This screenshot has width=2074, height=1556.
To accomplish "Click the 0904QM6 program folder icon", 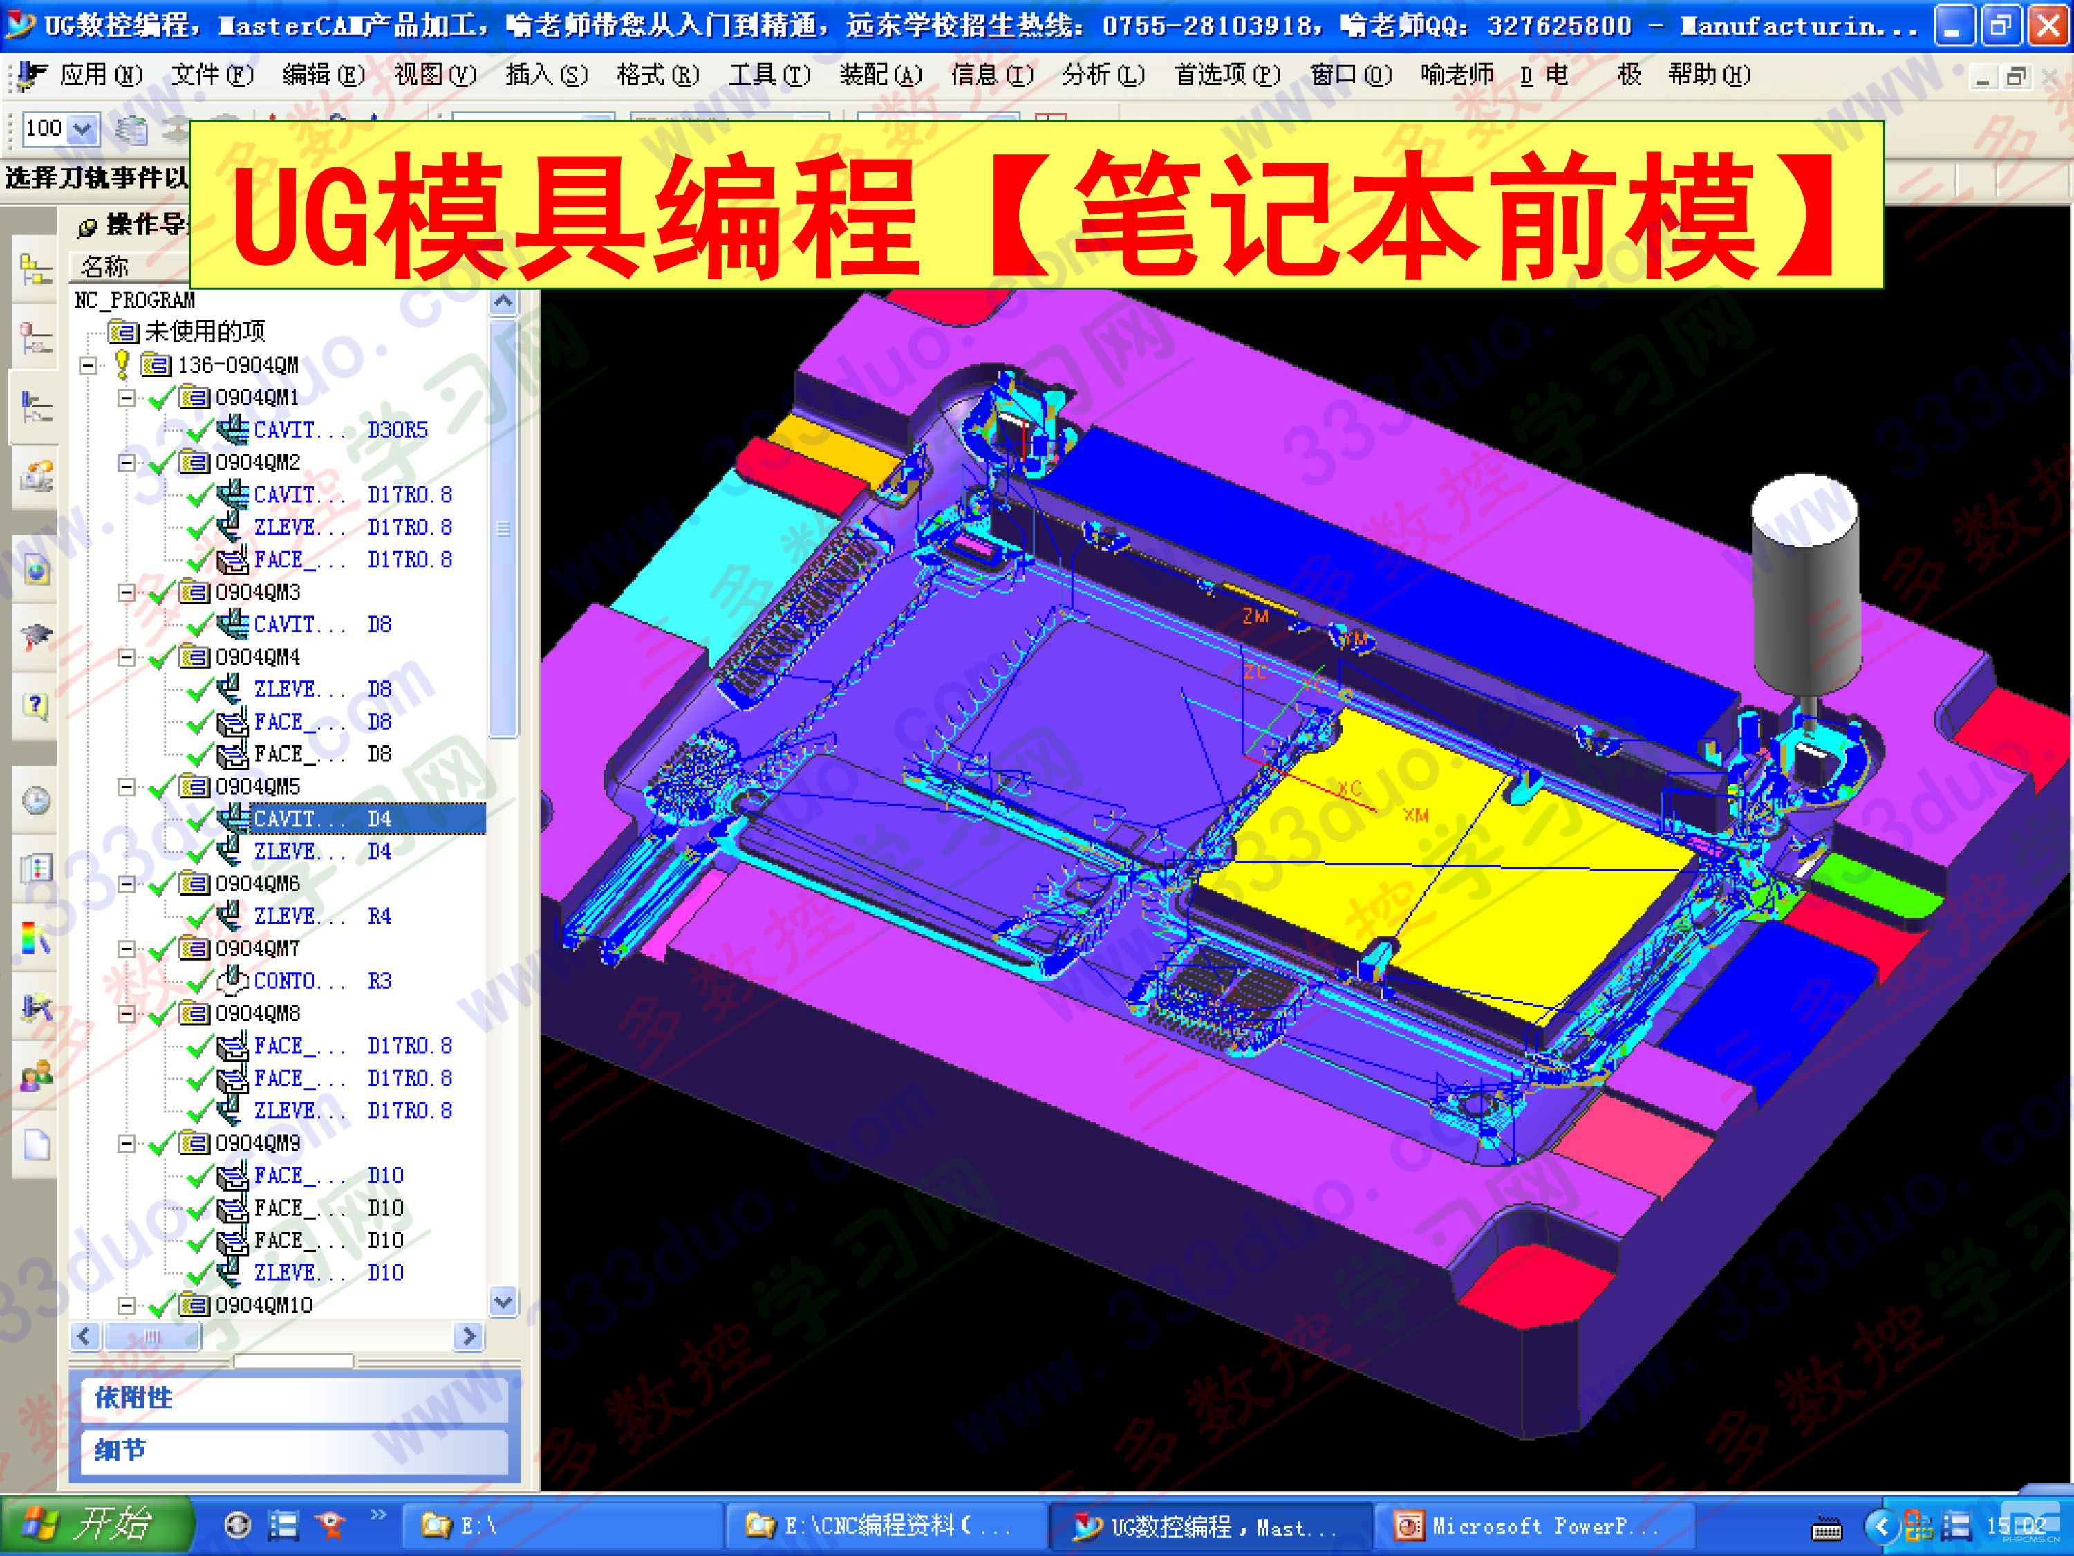I will pyautogui.click(x=194, y=884).
